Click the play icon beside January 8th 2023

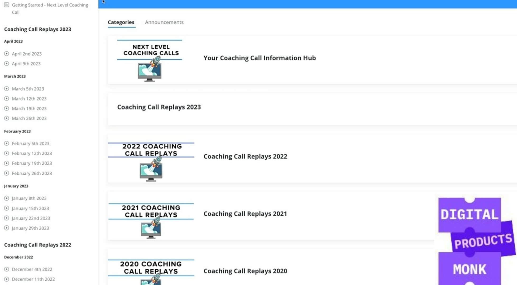click(x=7, y=198)
